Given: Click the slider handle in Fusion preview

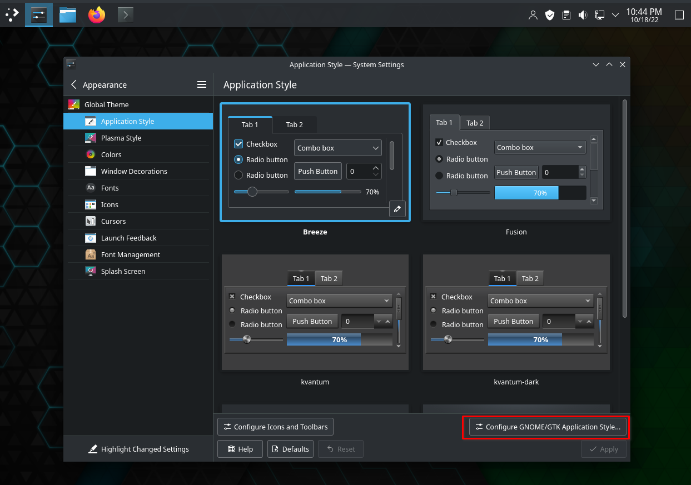Looking at the screenshot, I should coord(454,192).
